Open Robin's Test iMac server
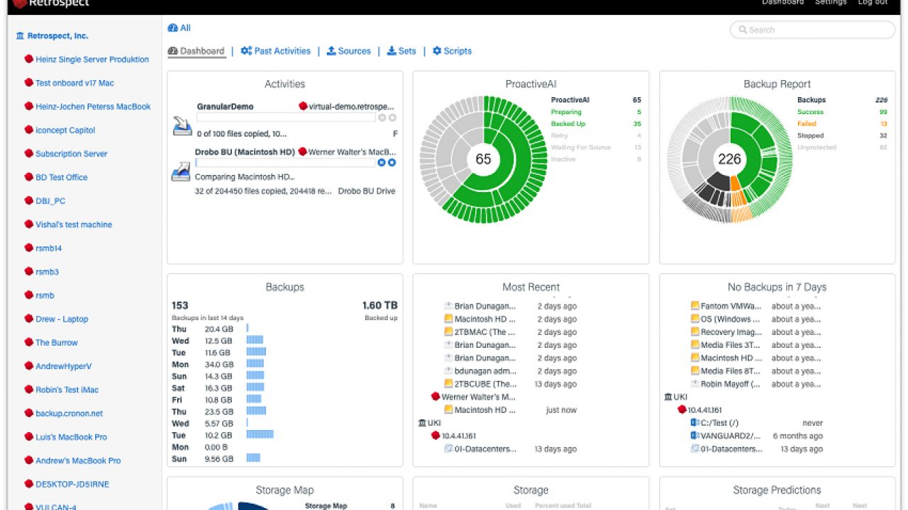Screen dimensions: 908x510 click(67, 390)
